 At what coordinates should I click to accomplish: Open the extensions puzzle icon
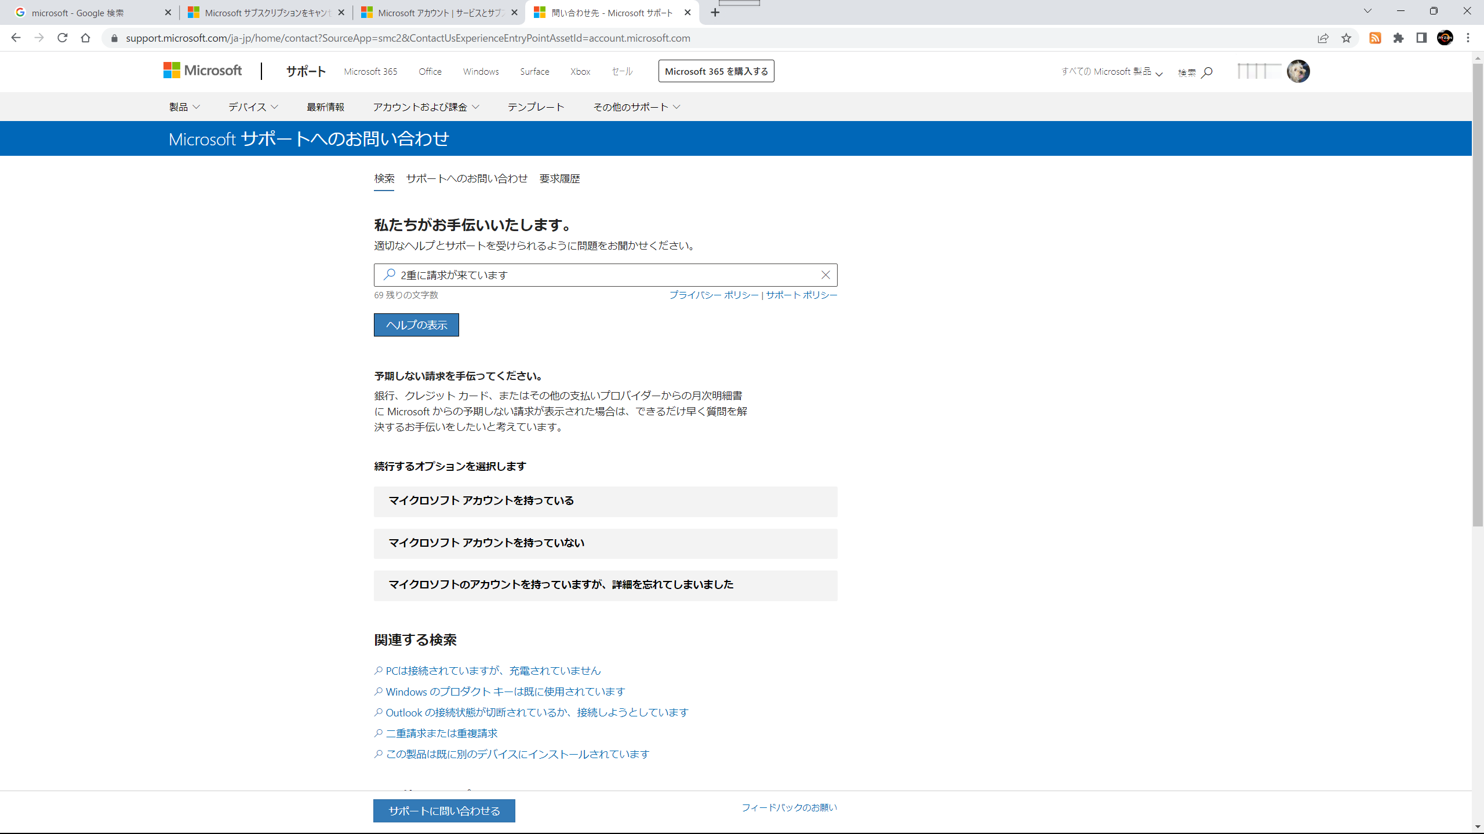point(1398,38)
